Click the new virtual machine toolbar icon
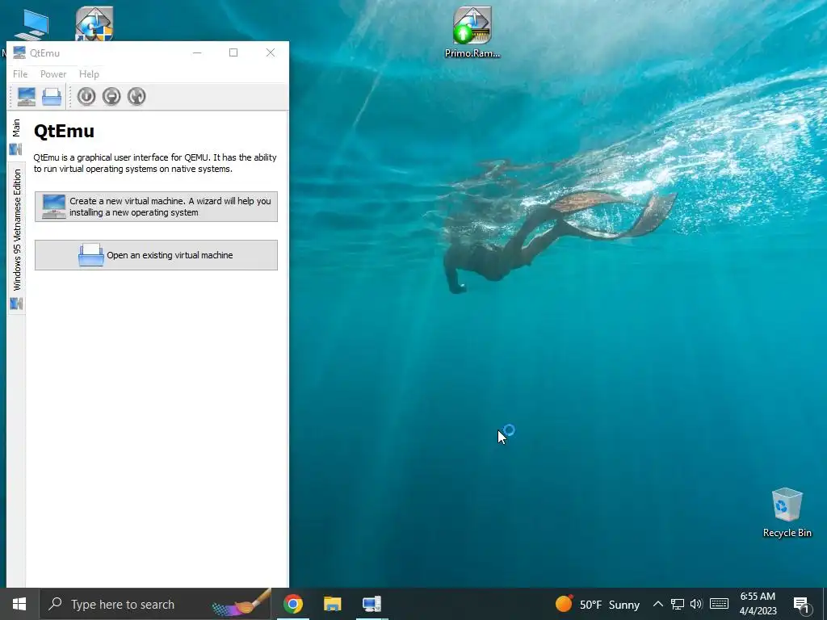Screen dimensions: 827x620 (x=27, y=97)
